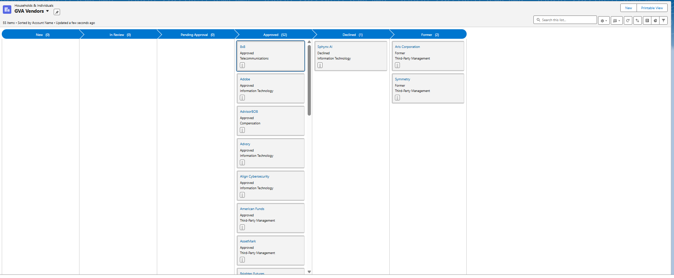Open Printable View
Viewport: 674px width, 278px height.
[x=652, y=8]
